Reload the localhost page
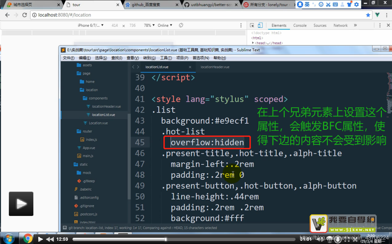Screen dimensions: 392x244 tap(25, 15)
